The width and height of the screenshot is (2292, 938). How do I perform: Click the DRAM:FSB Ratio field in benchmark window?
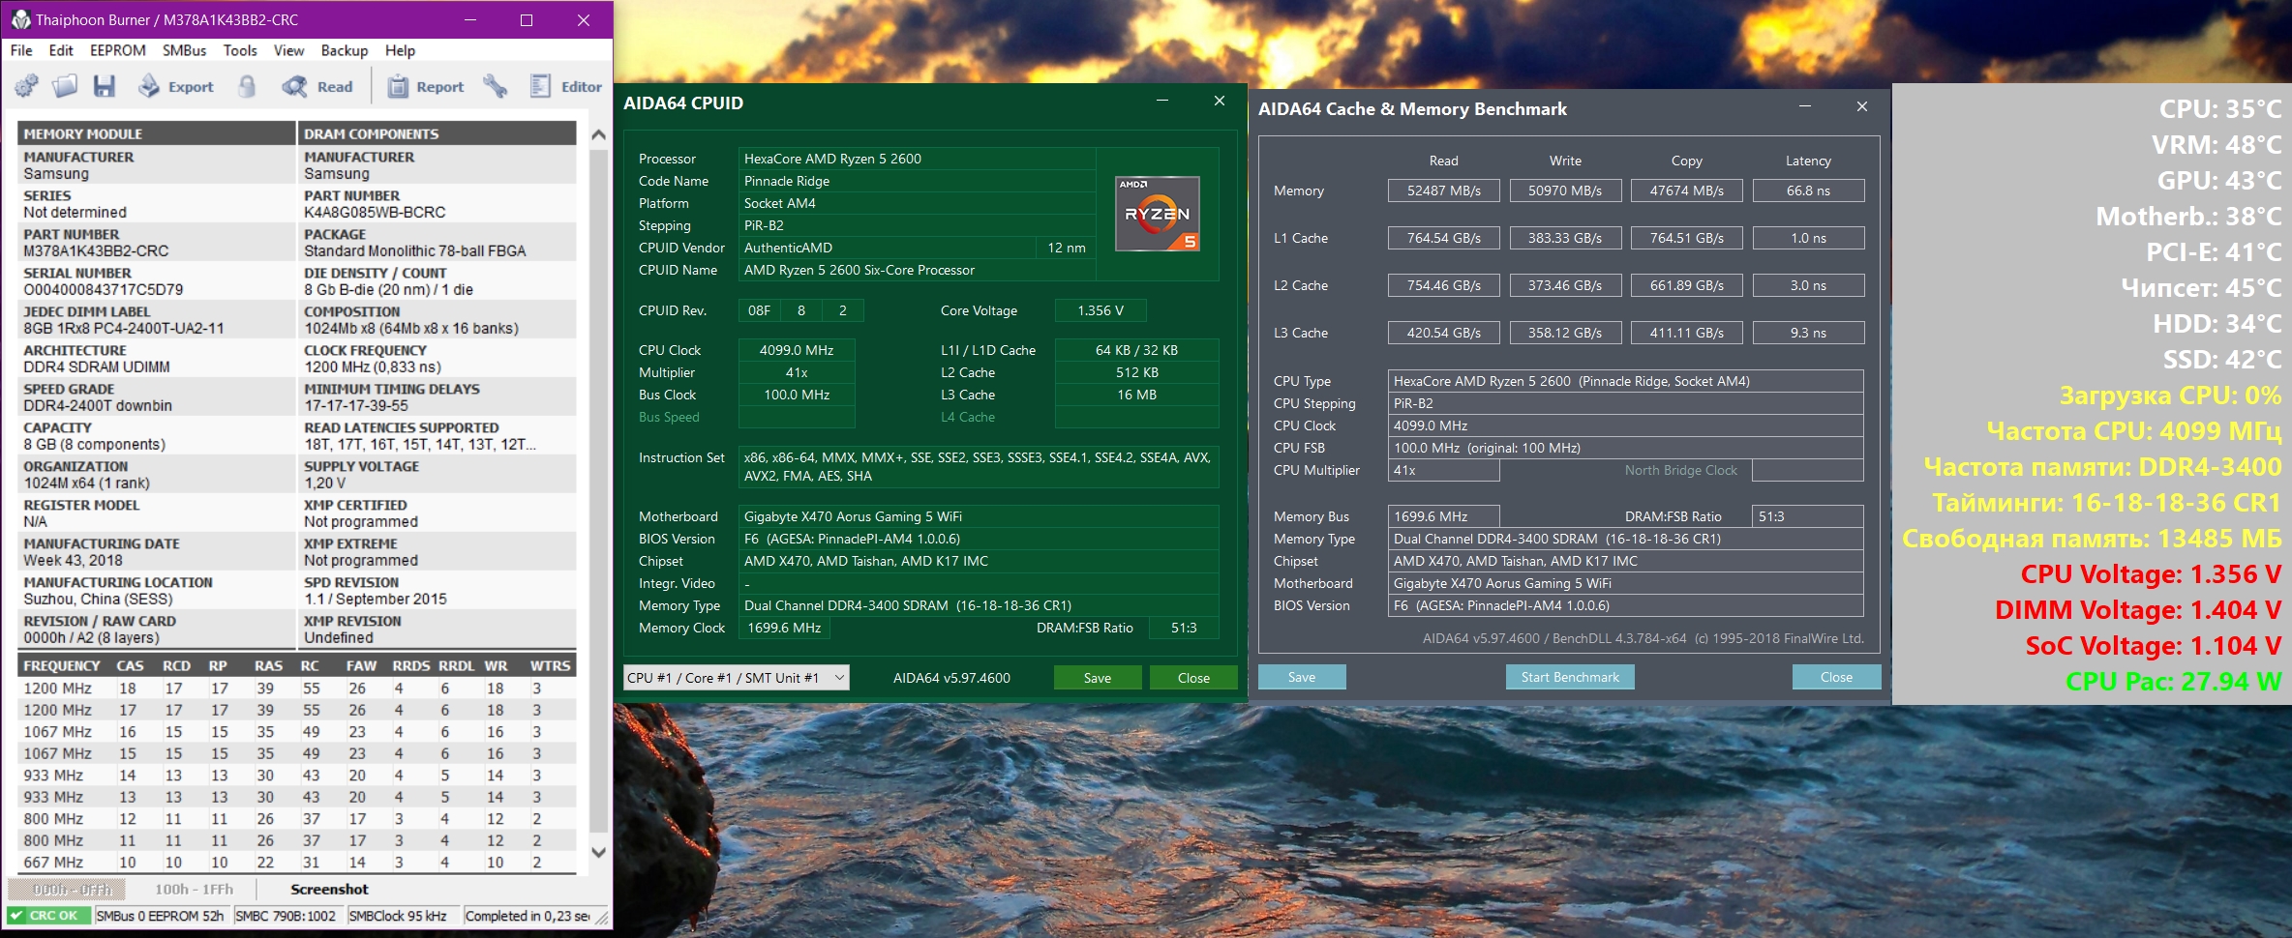click(1808, 516)
